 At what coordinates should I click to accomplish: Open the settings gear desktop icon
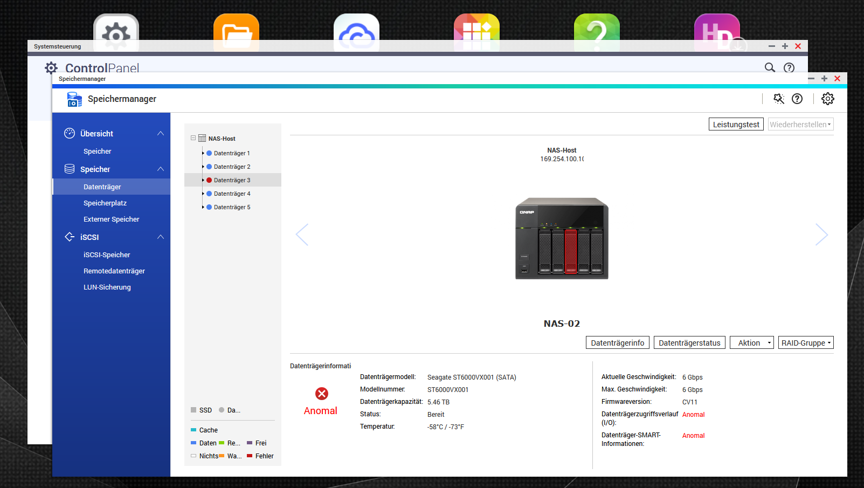pyautogui.click(x=116, y=33)
